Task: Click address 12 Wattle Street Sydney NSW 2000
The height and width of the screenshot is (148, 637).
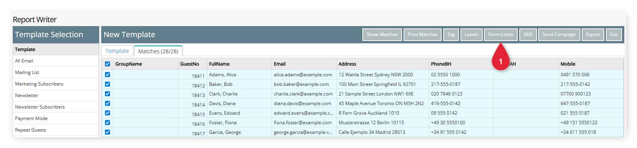Action: [376, 75]
